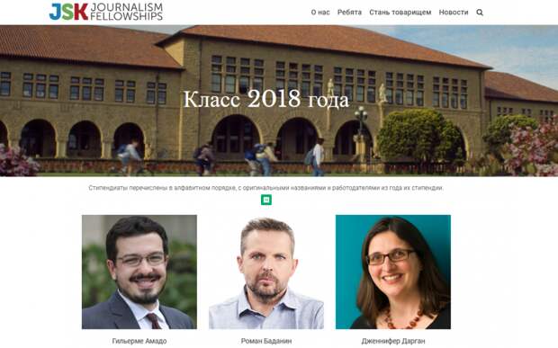Click the round green tree in banner
The height and width of the screenshot is (348, 558).
click(420, 136)
